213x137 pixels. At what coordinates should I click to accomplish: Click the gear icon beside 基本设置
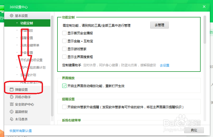tap(12, 16)
